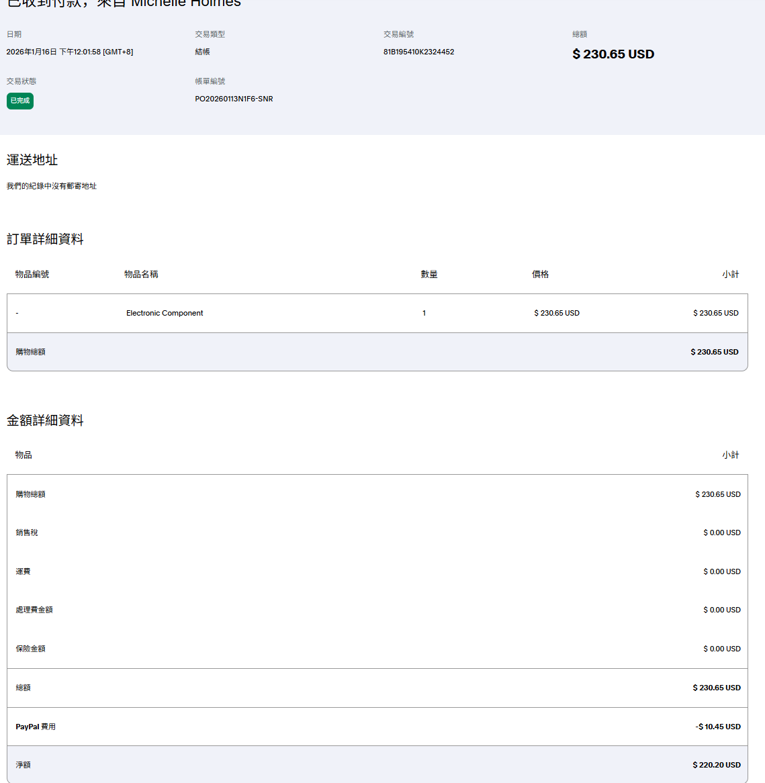Screen dimensions: 765x783
Task: Click the 處理費金額 row label
Action: pos(34,610)
